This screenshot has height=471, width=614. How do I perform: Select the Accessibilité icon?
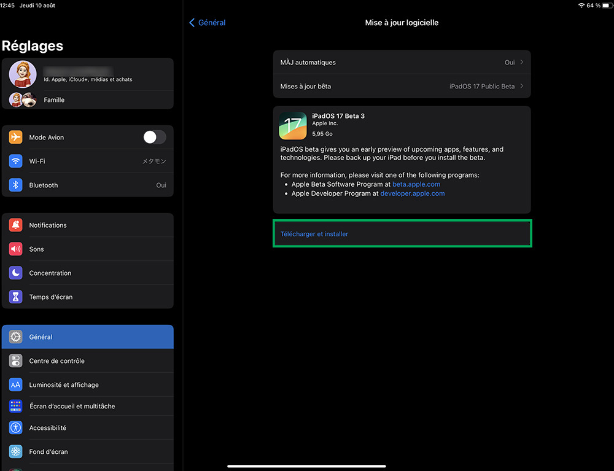pyautogui.click(x=15, y=427)
